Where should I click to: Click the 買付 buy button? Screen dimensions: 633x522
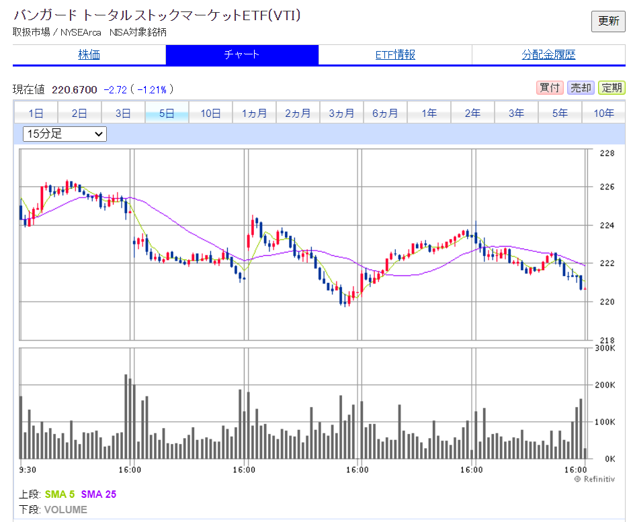tap(550, 87)
